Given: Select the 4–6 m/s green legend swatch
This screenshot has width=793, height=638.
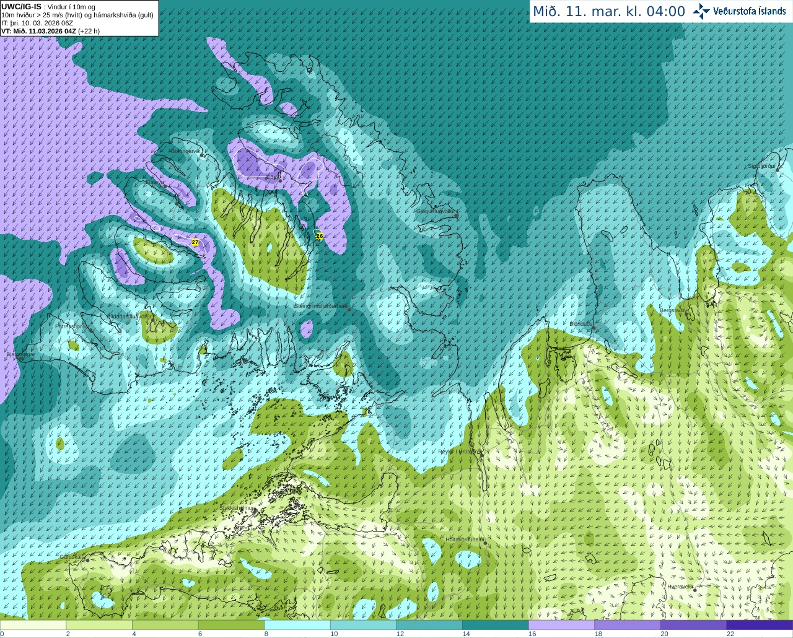Looking at the screenshot, I should point(165,625).
